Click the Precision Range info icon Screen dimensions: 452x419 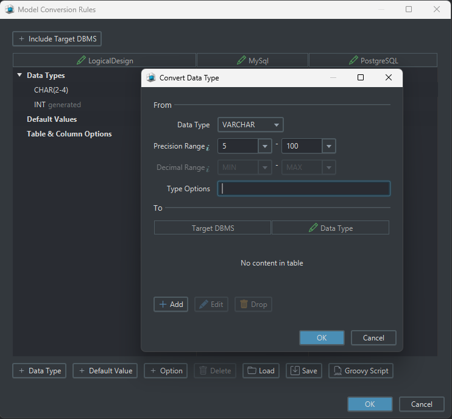coord(208,147)
